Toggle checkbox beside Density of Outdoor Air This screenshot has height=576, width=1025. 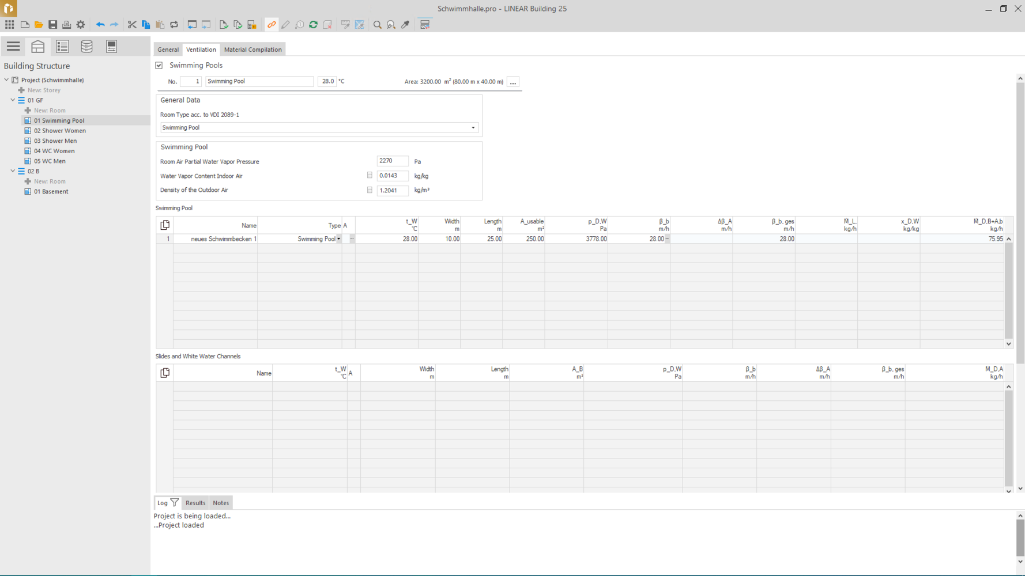[x=370, y=190]
